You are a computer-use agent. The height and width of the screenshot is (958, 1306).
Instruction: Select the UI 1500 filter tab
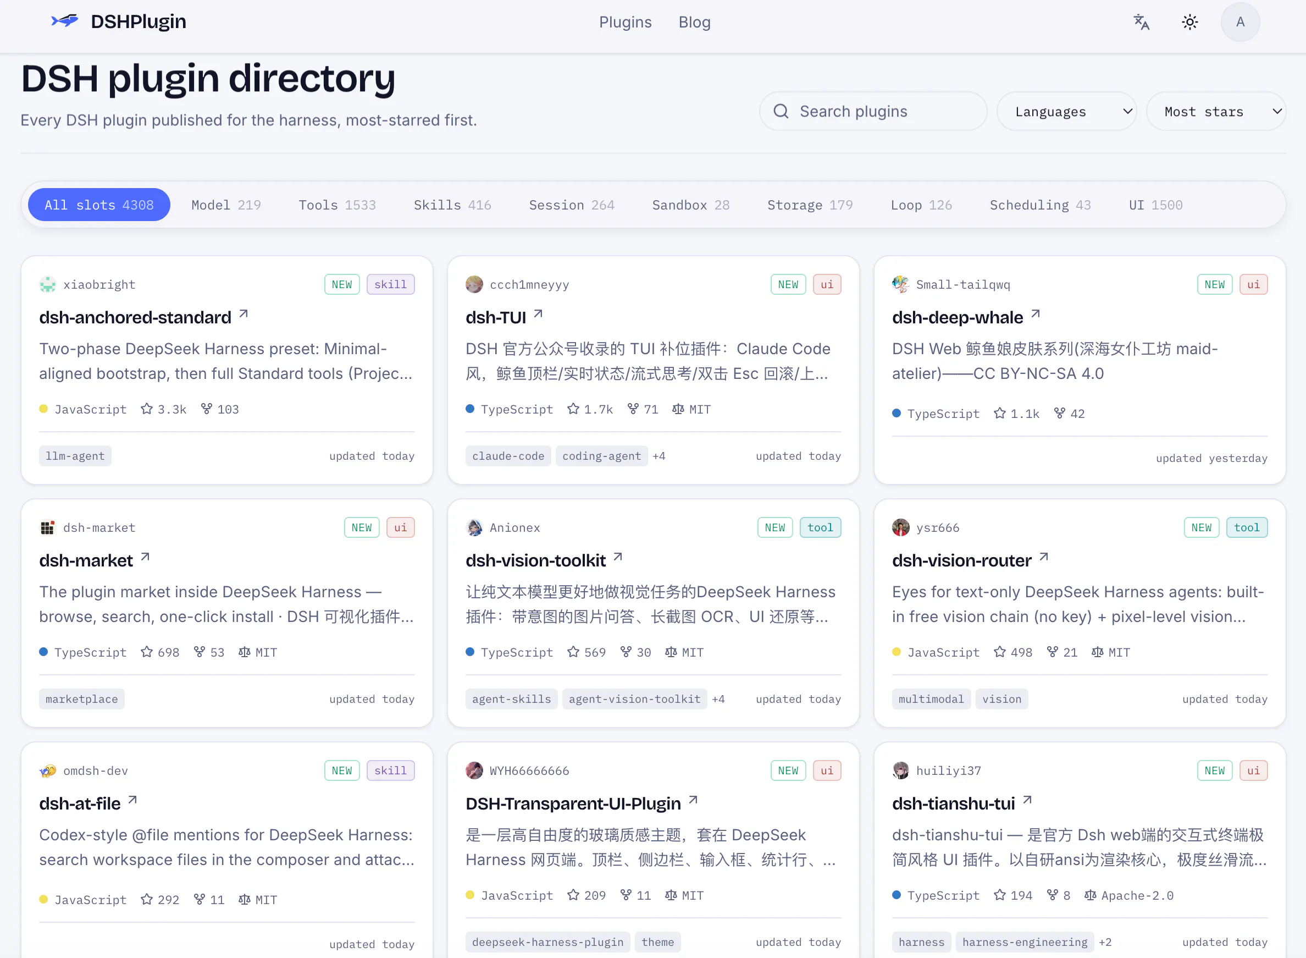pos(1155,205)
